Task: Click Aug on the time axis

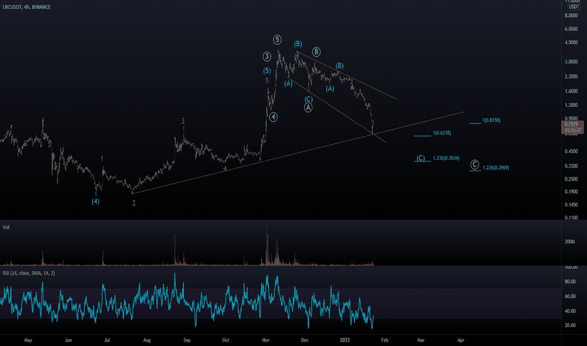Action: [x=147, y=340]
